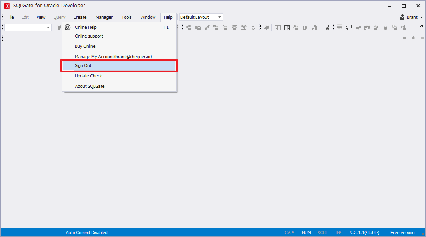Image resolution: width=426 pixels, height=237 pixels.
Task: Open the Create menu
Action: coord(80,17)
